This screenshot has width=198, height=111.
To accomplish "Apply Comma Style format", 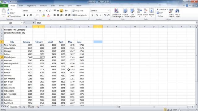I will pyautogui.click(x=100, y=15).
